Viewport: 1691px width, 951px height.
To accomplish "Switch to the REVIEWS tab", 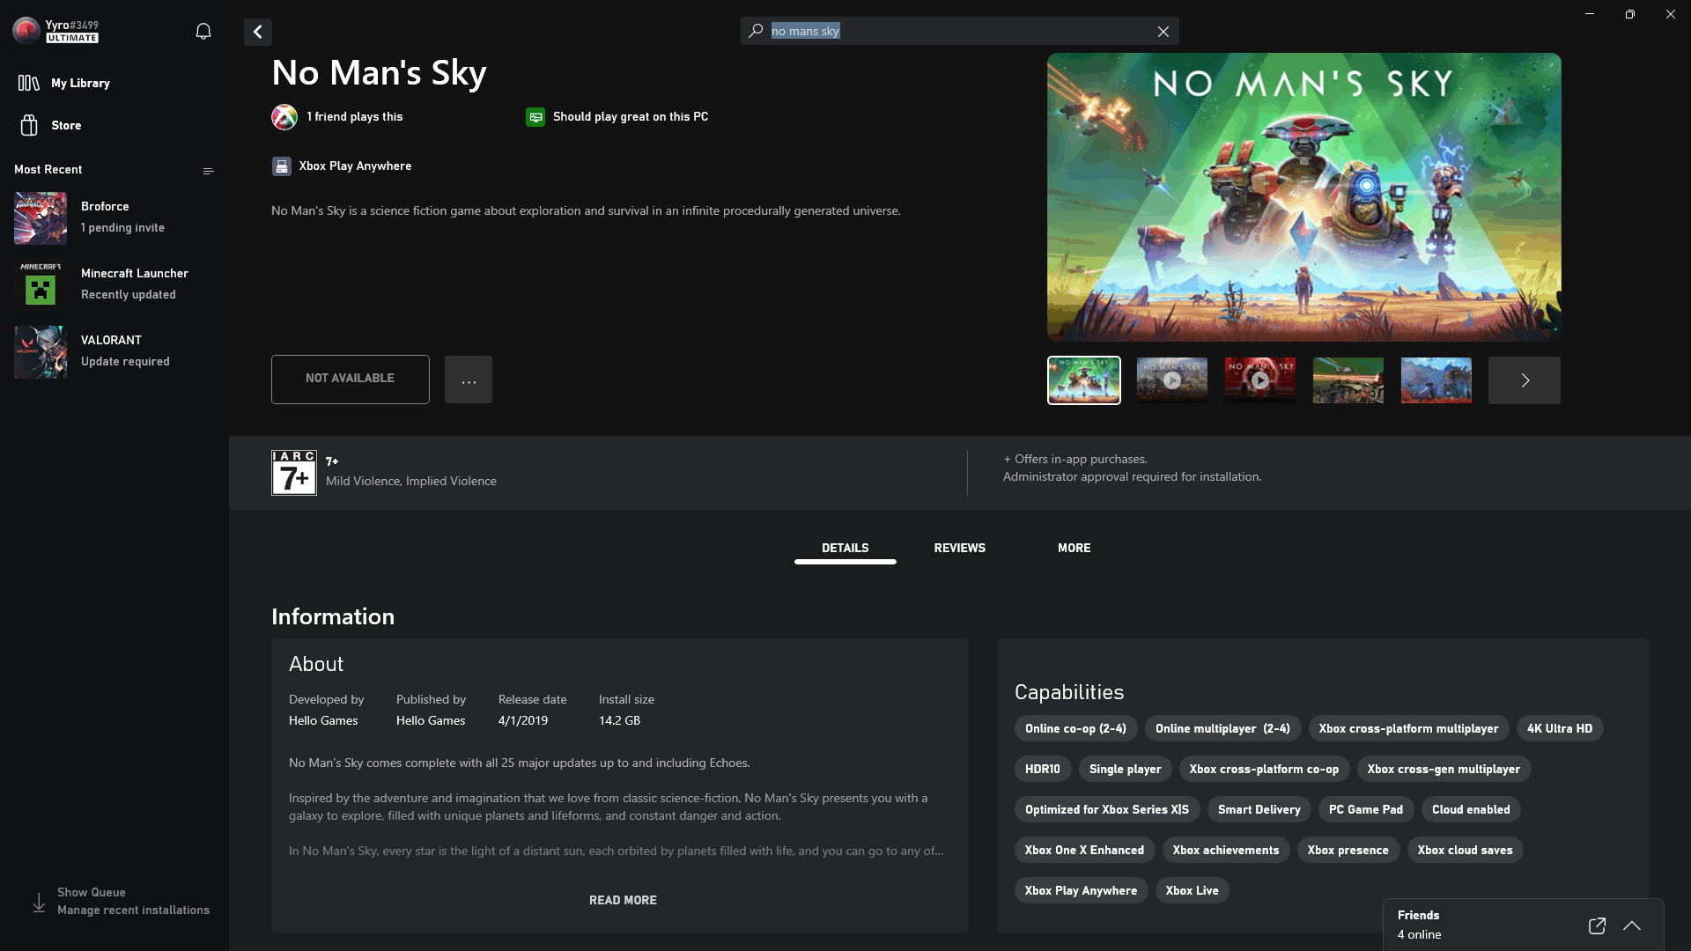I will click(x=959, y=547).
